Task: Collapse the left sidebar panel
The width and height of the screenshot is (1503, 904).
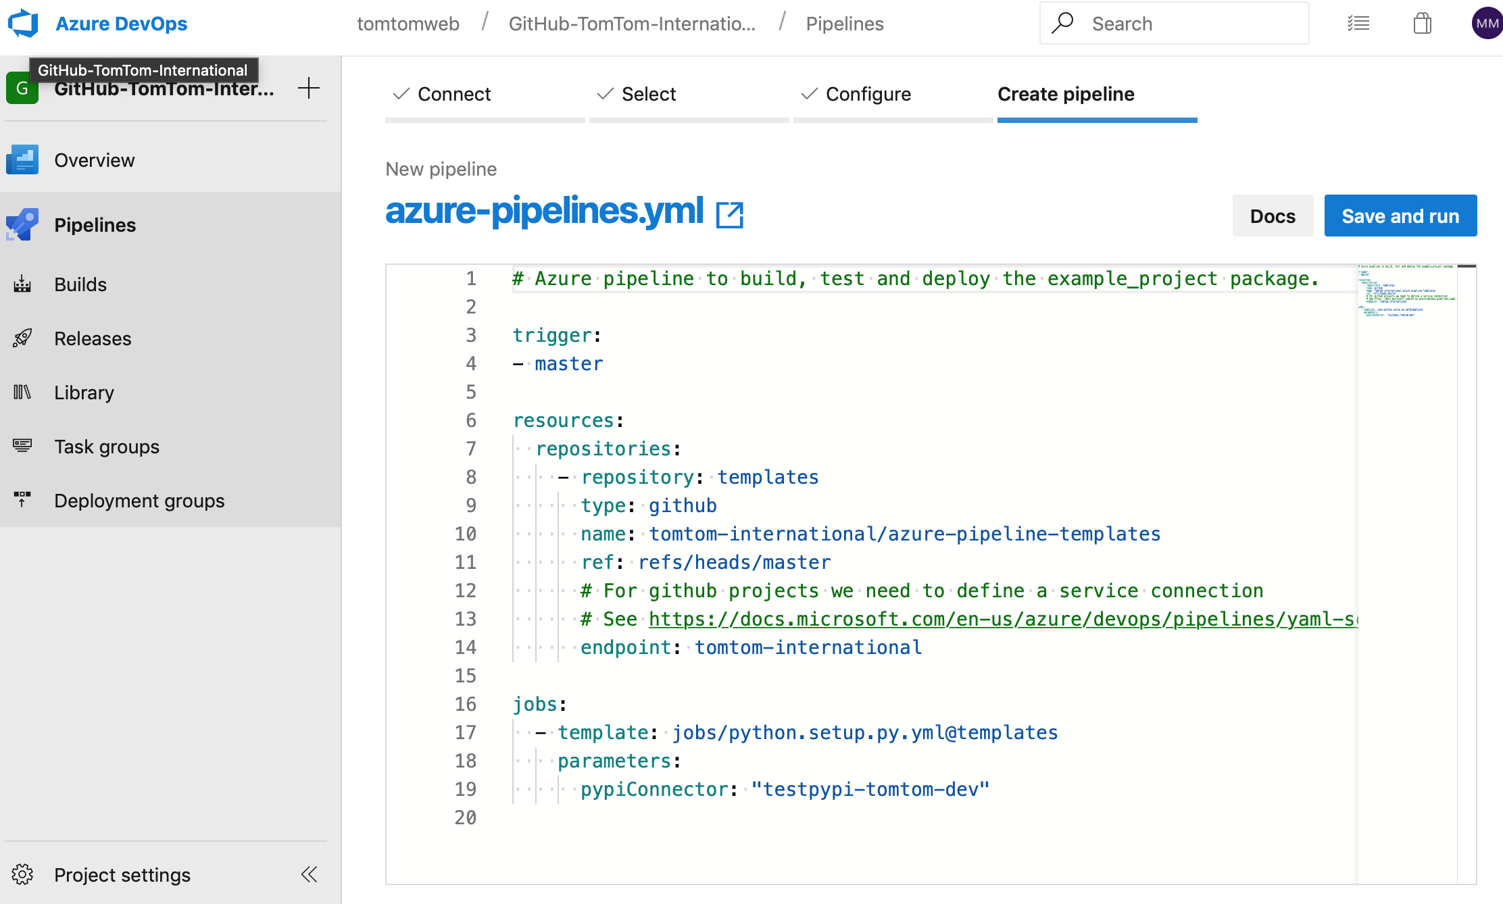Action: pos(308,873)
